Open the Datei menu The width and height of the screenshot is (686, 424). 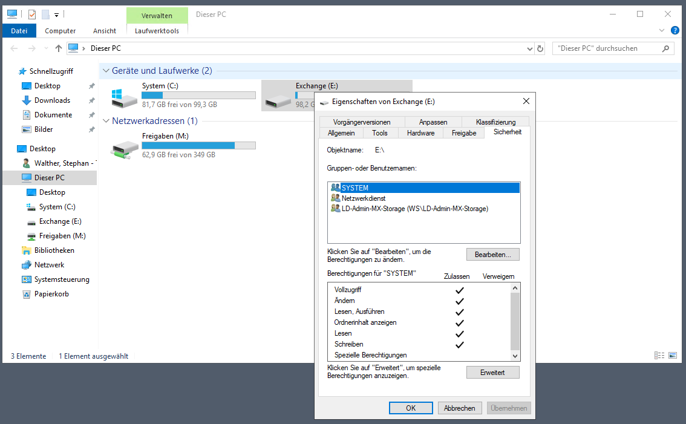[19, 31]
